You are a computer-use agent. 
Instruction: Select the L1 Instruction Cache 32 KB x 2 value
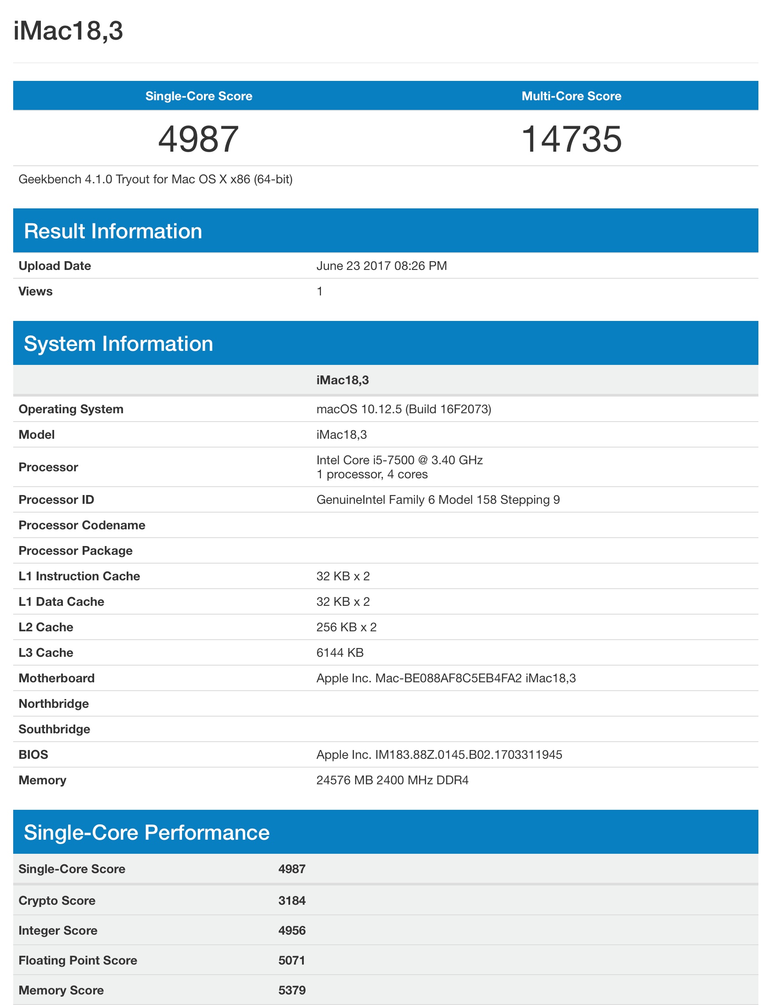(343, 576)
